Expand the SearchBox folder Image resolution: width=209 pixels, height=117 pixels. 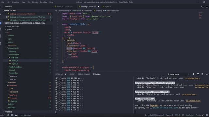(x=14, y=73)
